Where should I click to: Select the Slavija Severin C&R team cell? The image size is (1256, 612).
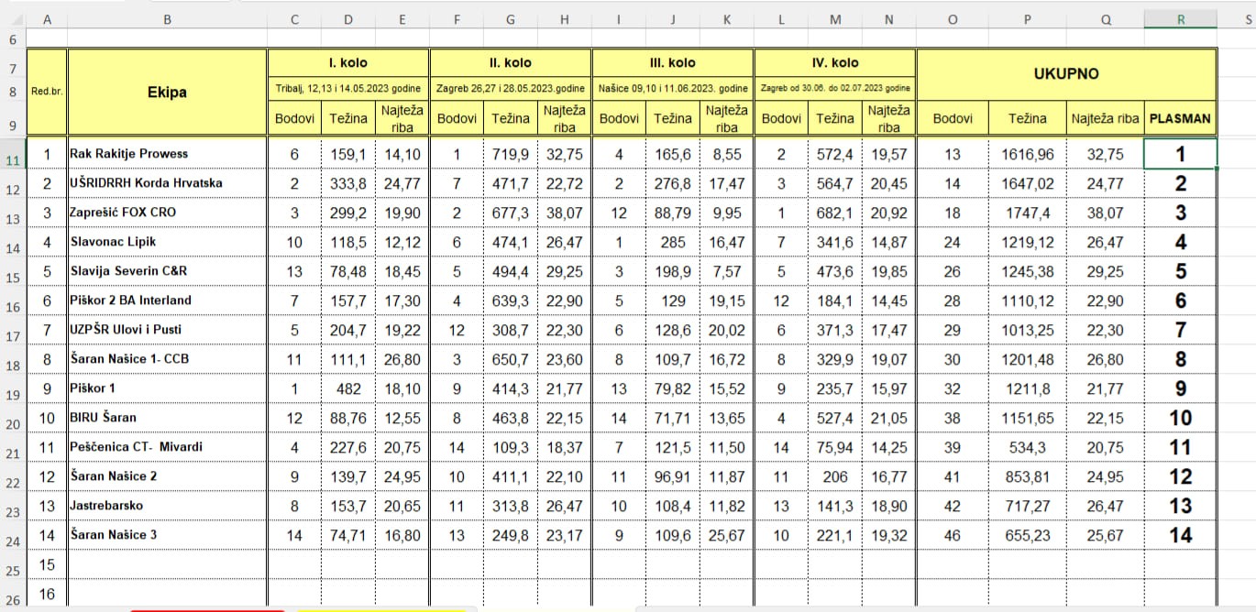point(167,271)
